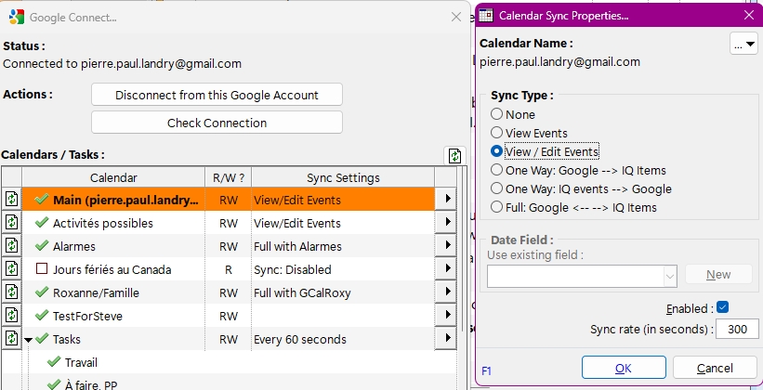
Task: Open F1 help link
Action: click(x=486, y=371)
